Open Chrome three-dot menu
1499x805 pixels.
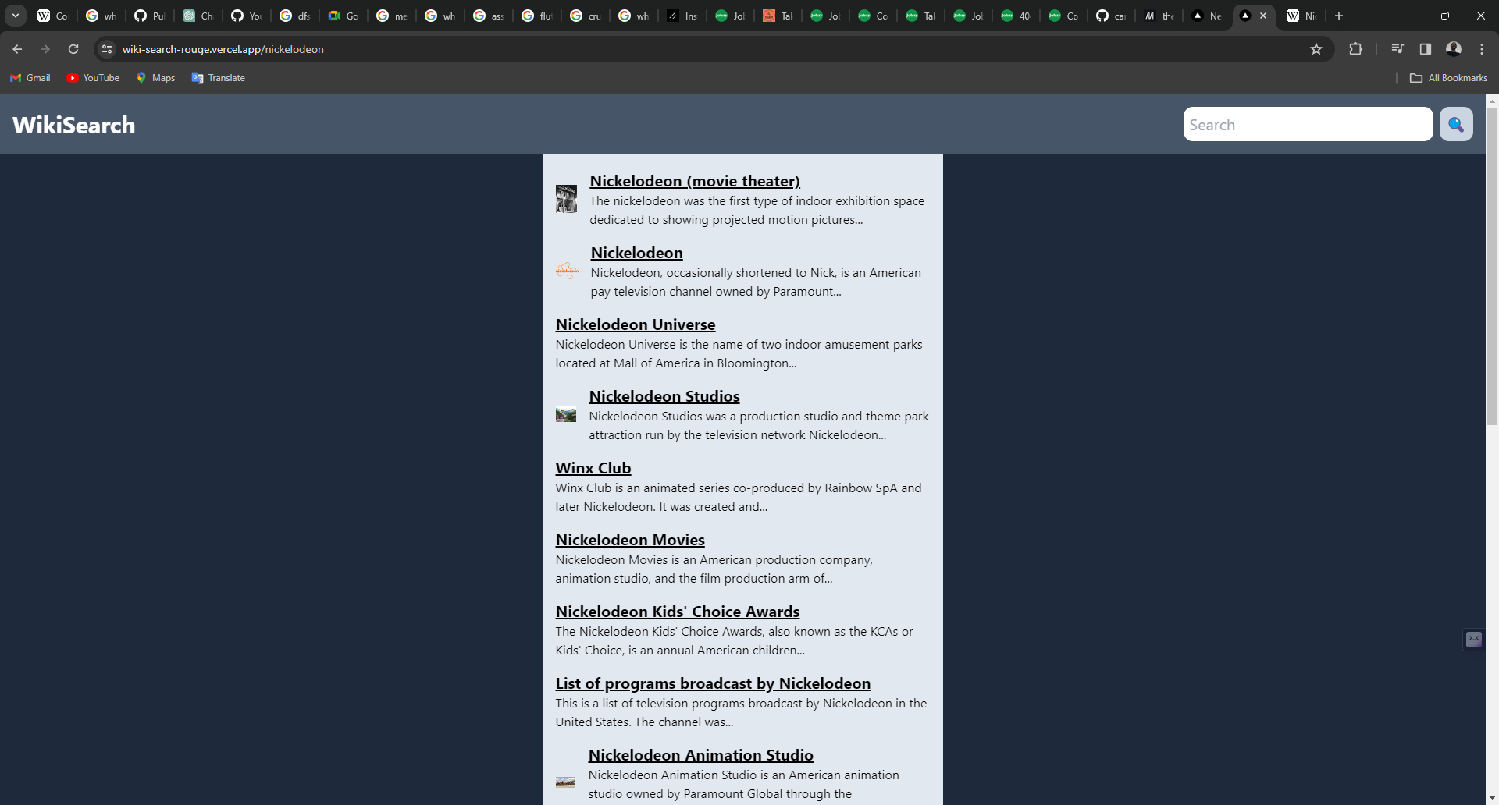(1482, 49)
